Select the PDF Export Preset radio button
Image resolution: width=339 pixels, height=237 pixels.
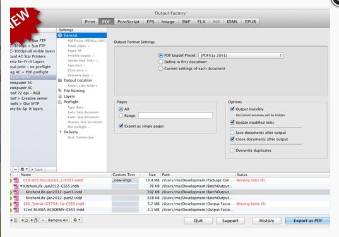(x=160, y=56)
